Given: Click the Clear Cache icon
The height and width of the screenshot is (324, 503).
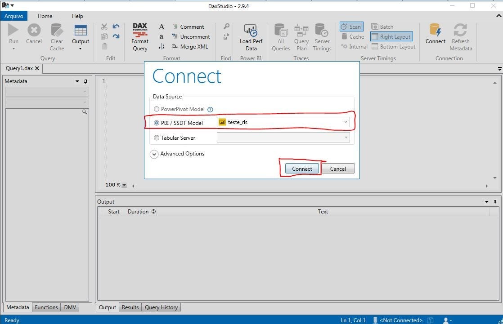Looking at the screenshot, I should pos(57,30).
